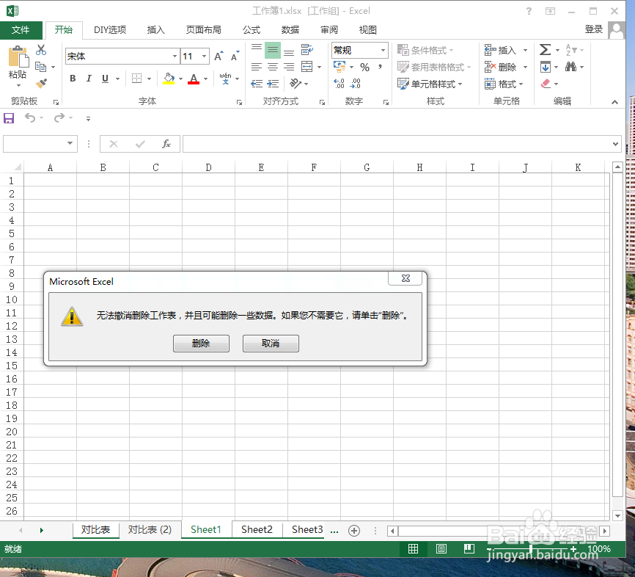Click the increase decimal icon
The height and width of the screenshot is (577, 635).
point(337,82)
